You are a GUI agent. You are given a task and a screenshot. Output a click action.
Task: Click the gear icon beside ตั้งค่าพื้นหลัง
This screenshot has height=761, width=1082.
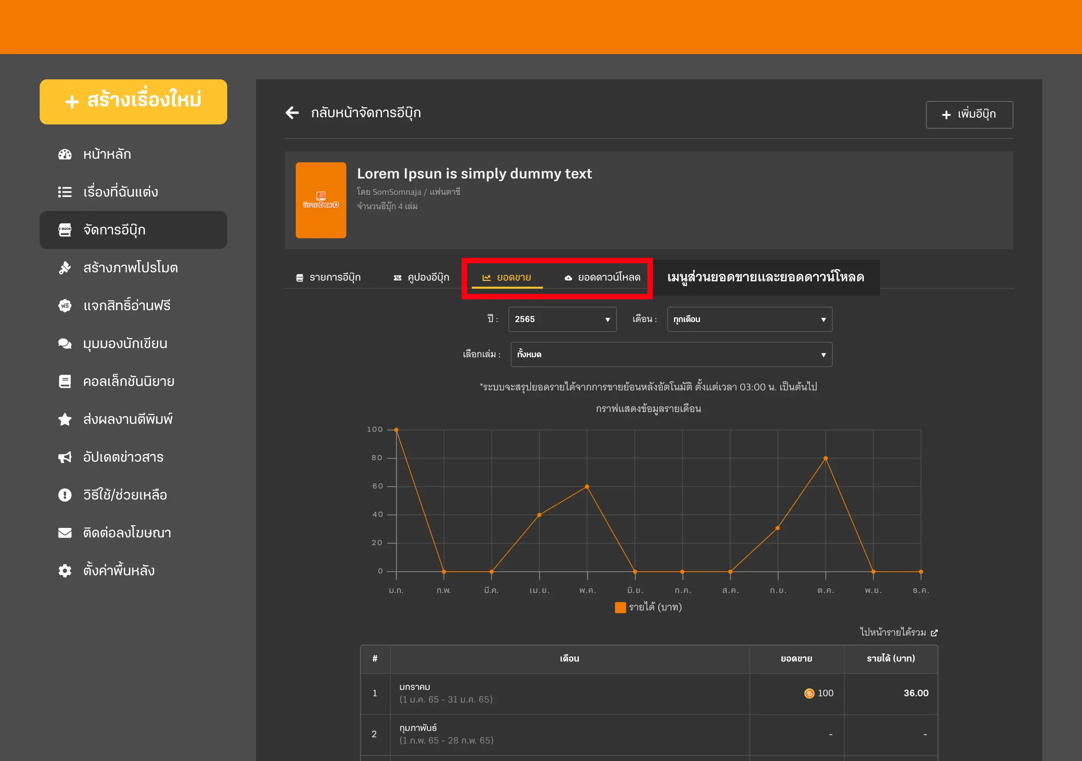[64, 571]
